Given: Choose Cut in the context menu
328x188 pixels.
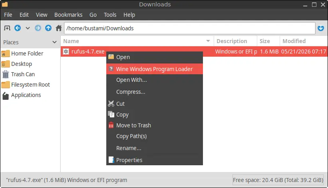Looking at the screenshot, I should pos(155,104).
